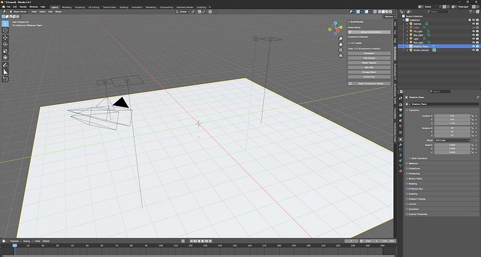Switch to the Modeling workspace tab

[67, 7]
